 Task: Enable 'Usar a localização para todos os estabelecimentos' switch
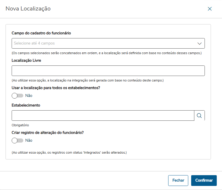pos(17,95)
